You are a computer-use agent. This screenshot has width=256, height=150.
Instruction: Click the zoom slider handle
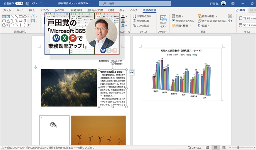238,147
